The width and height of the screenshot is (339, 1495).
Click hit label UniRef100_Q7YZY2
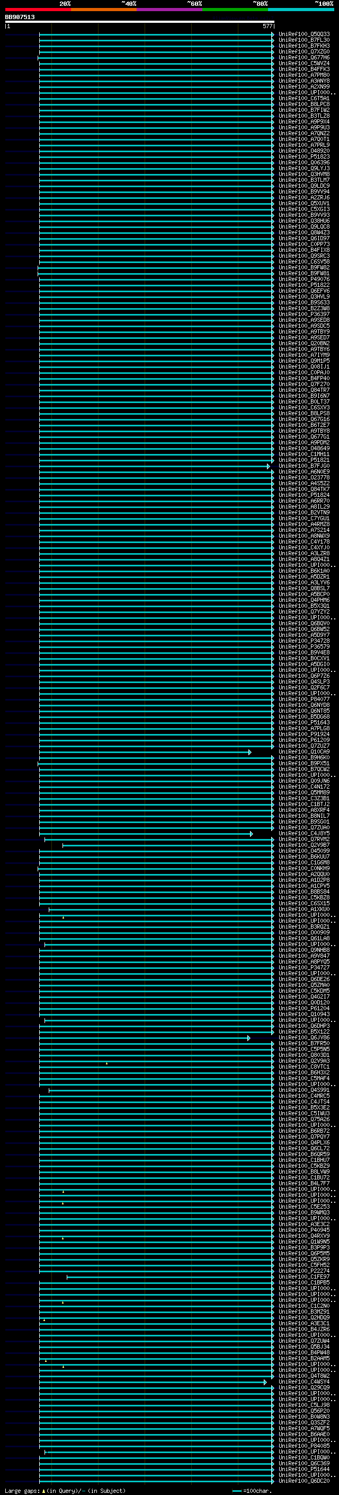coord(304,611)
